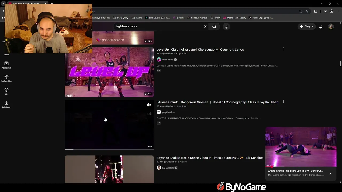Start voice search with microphone

pyautogui.click(x=226, y=26)
